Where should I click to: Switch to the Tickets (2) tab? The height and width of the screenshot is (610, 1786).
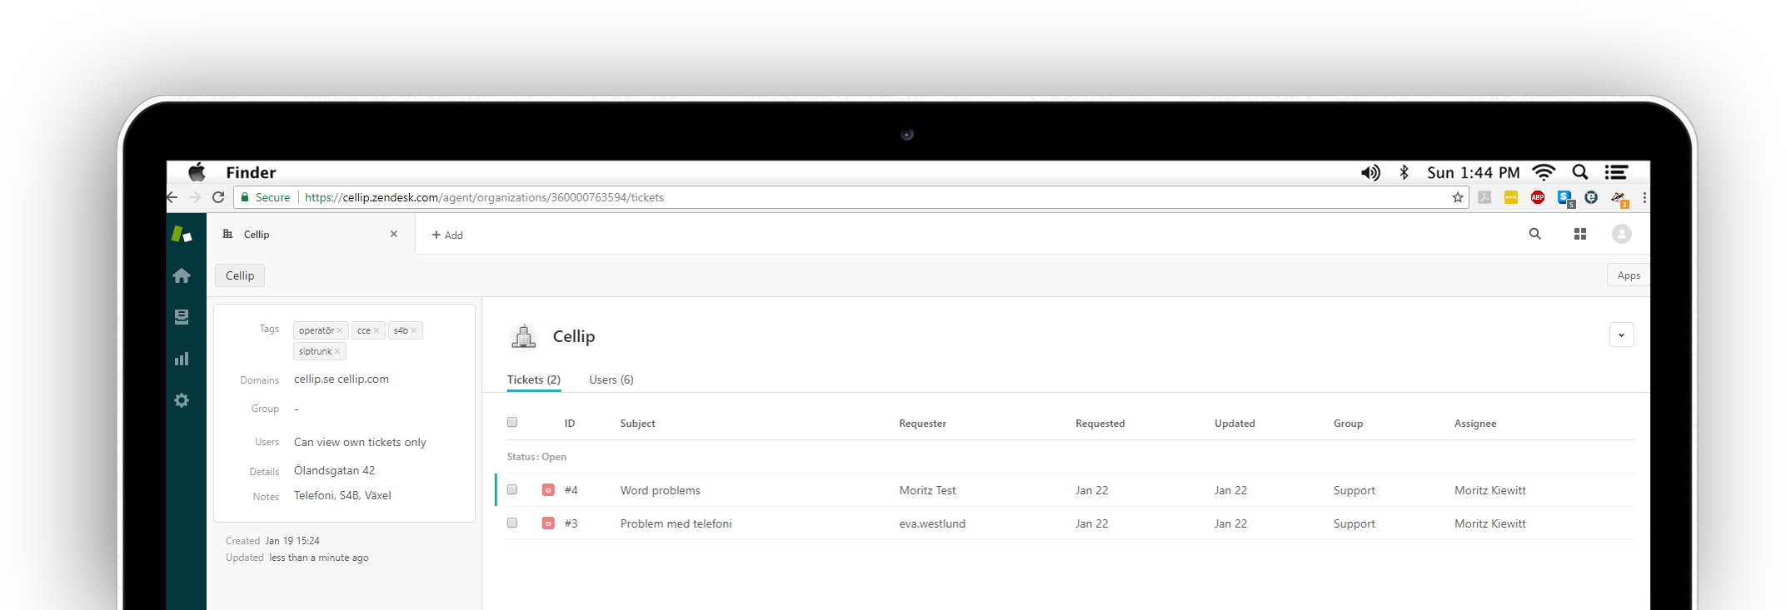[x=533, y=379]
